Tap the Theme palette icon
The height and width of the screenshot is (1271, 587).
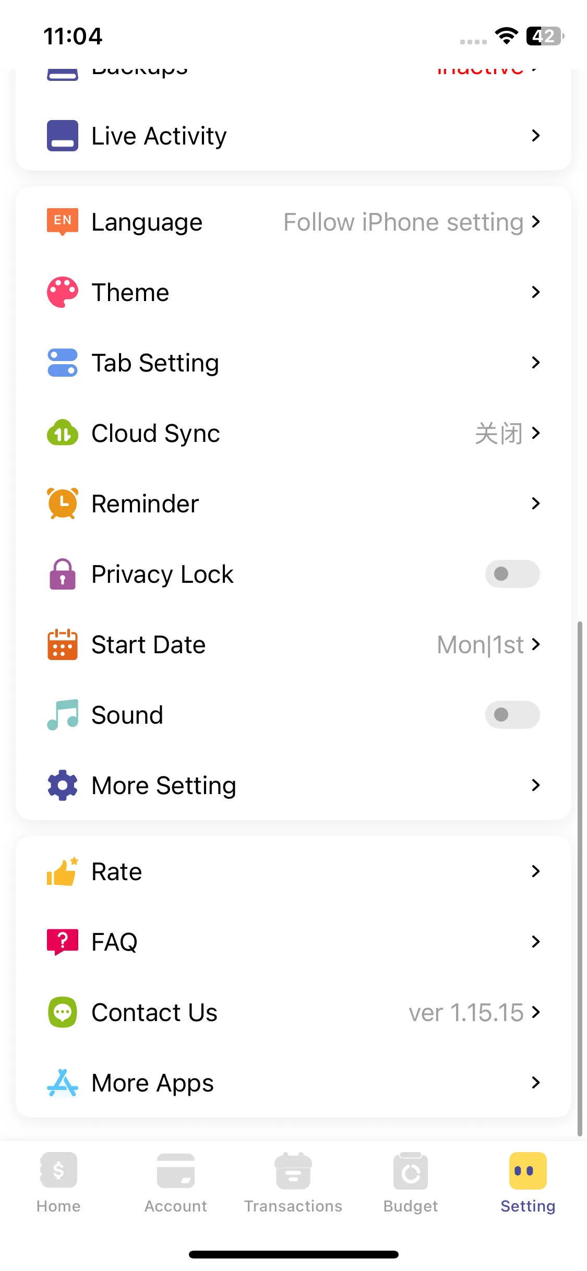point(63,292)
